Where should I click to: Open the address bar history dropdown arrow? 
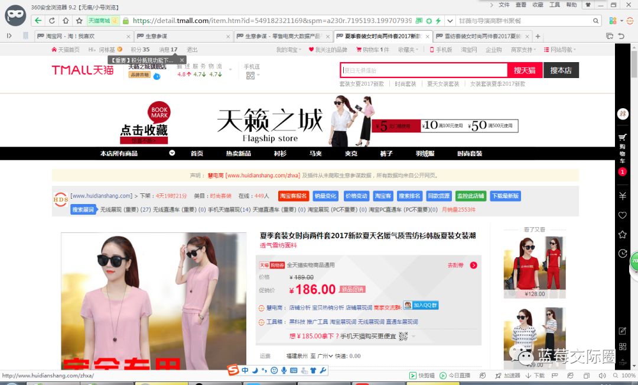[451, 20]
